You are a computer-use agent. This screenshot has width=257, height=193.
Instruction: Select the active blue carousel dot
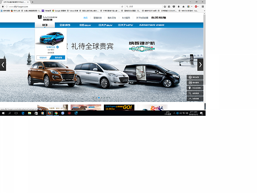pyautogui.click(x=99, y=98)
